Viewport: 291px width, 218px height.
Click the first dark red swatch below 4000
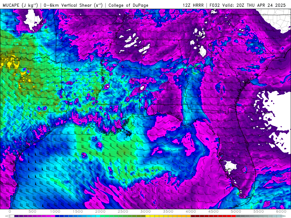pos(193,216)
